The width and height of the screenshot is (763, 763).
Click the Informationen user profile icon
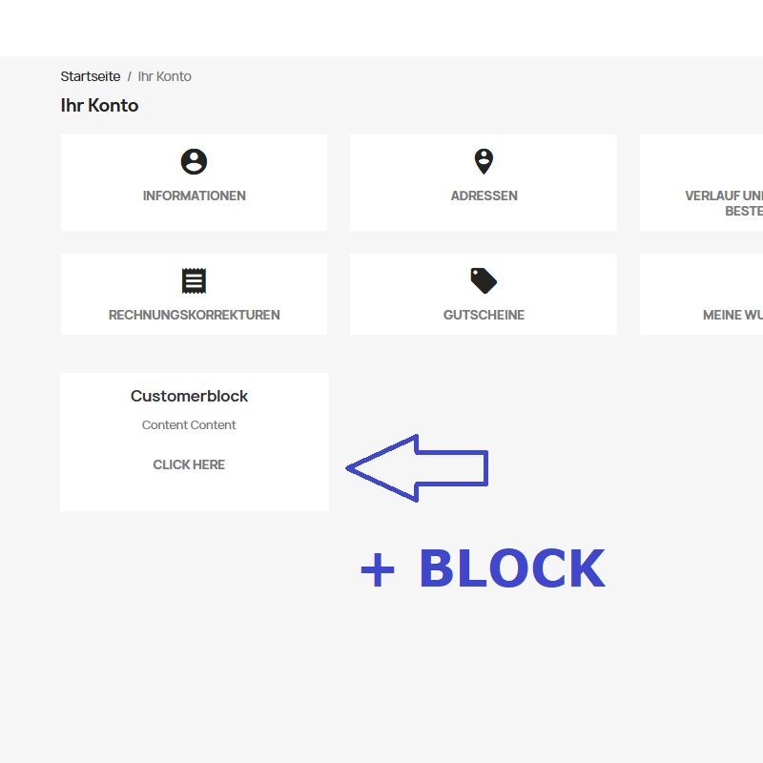click(x=194, y=161)
